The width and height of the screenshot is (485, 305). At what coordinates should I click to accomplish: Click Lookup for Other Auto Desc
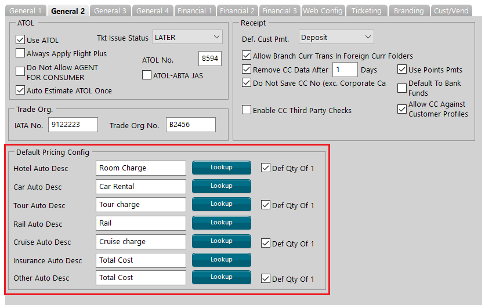222,277
